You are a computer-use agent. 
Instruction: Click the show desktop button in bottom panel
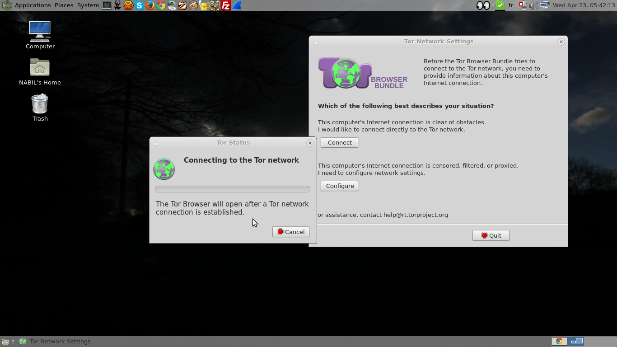[5, 342]
